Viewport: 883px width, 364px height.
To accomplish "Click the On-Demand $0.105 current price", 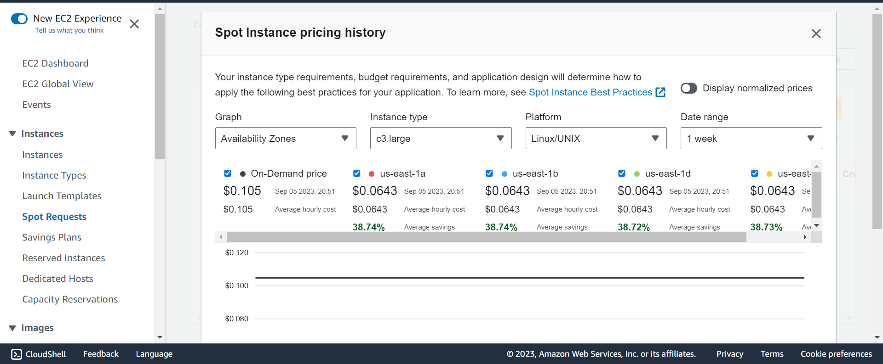I will coord(242,191).
